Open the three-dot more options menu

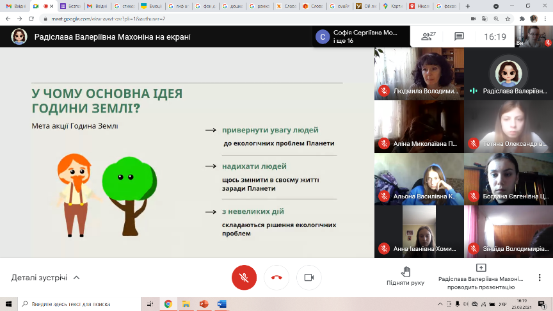click(539, 276)
